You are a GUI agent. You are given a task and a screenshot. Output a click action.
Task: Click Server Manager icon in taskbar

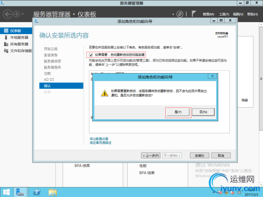click(x=20, y=192)
